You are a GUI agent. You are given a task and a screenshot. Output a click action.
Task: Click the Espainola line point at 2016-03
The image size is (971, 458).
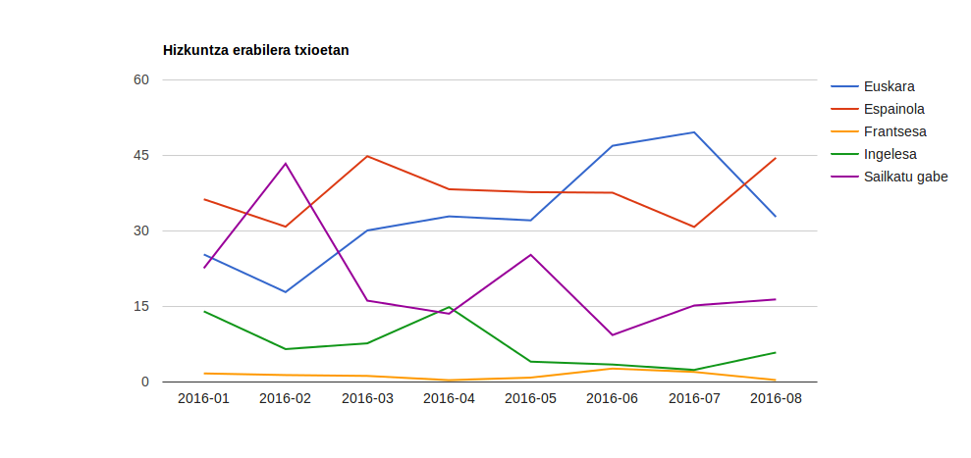pyautogui.click(x=367, y=156)
